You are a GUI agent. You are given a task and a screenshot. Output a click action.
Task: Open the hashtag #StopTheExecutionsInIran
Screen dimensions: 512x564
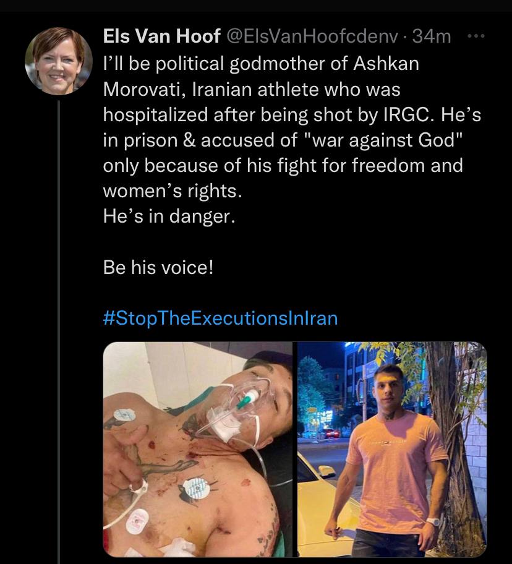[220, 318]
